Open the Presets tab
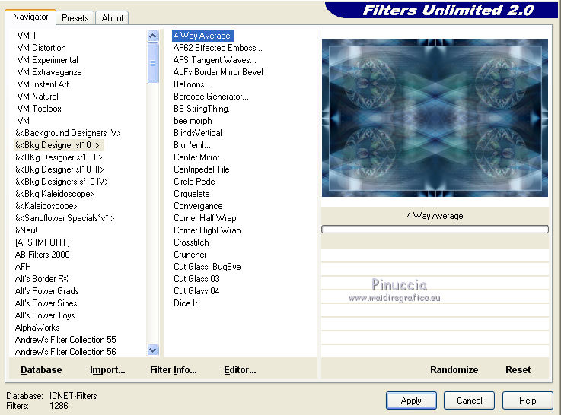 [x=75, y=18]
